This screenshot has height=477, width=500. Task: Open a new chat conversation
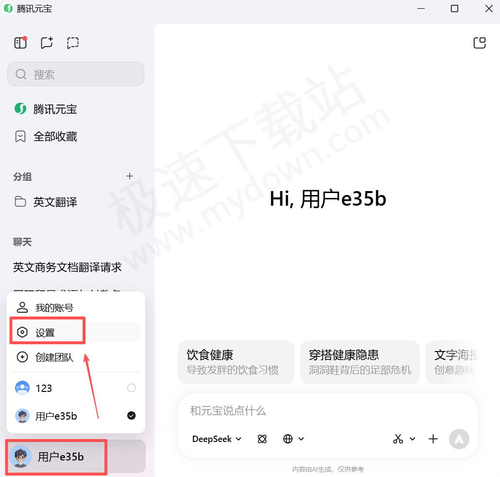[x=47, y=43]
